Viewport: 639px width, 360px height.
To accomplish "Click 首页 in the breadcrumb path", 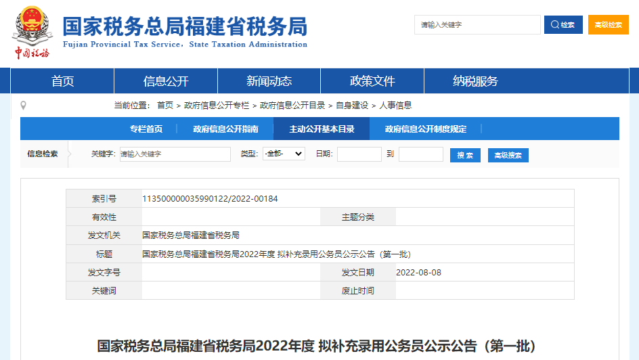I will (165, 106).
